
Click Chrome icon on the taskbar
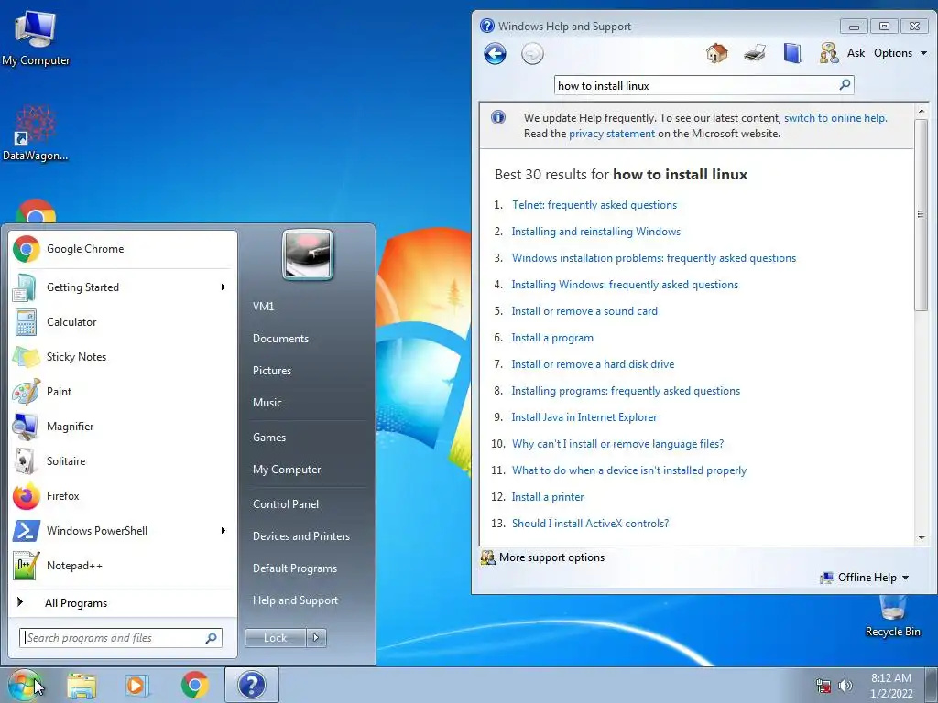[194, 685]
